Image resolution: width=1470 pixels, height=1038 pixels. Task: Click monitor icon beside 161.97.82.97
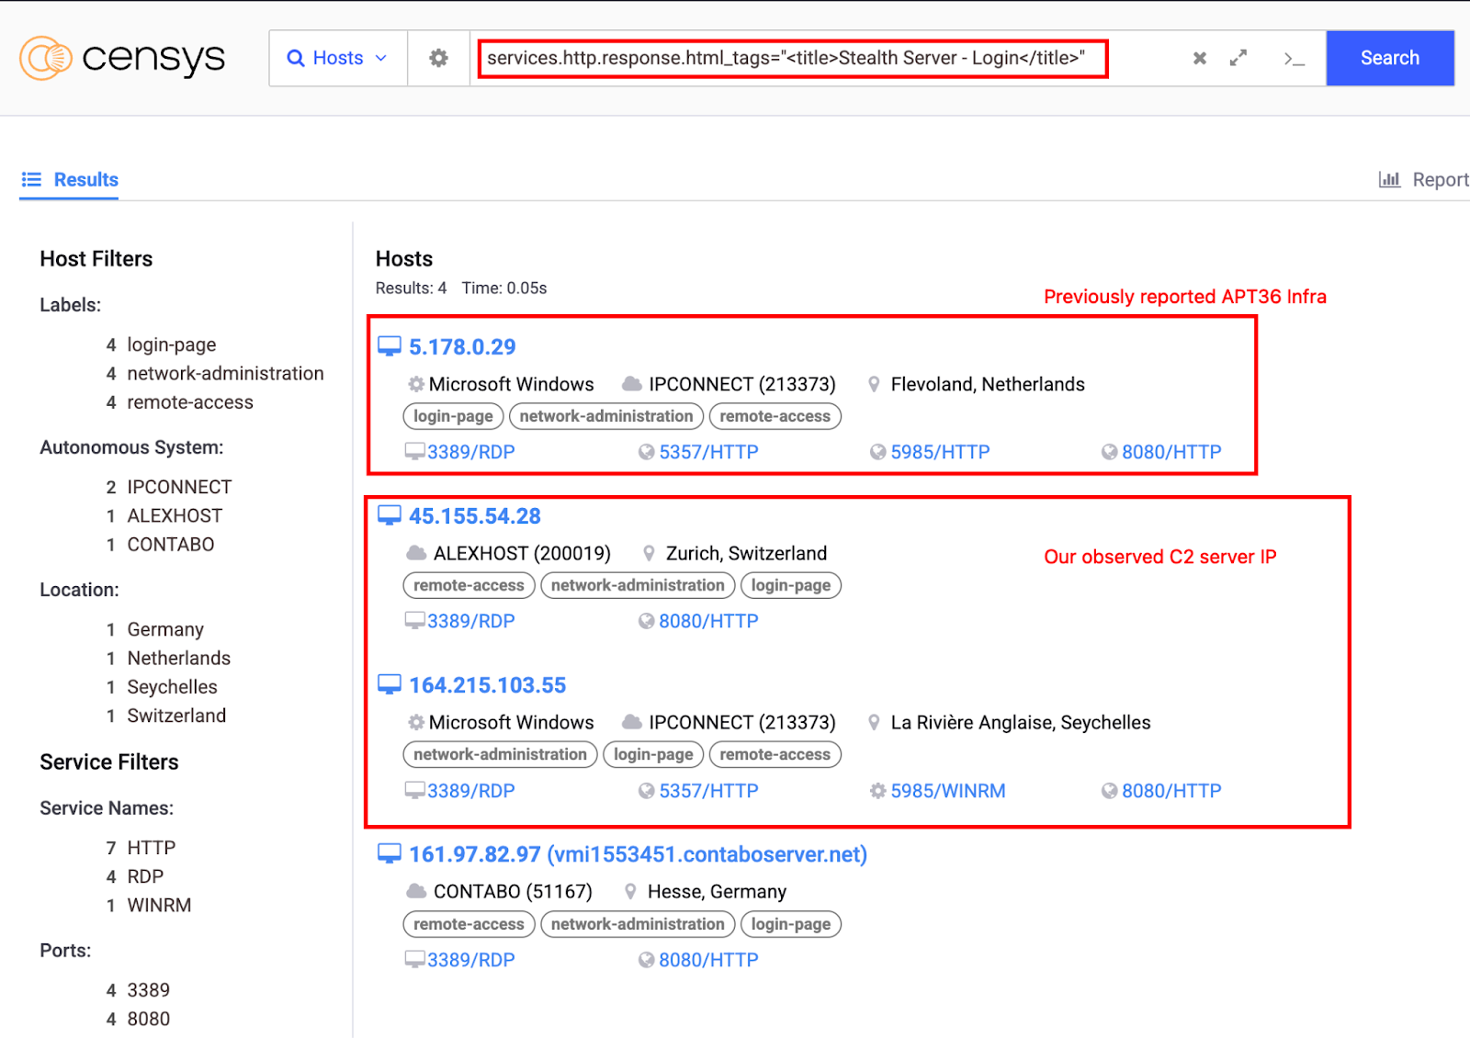[390, 853]
